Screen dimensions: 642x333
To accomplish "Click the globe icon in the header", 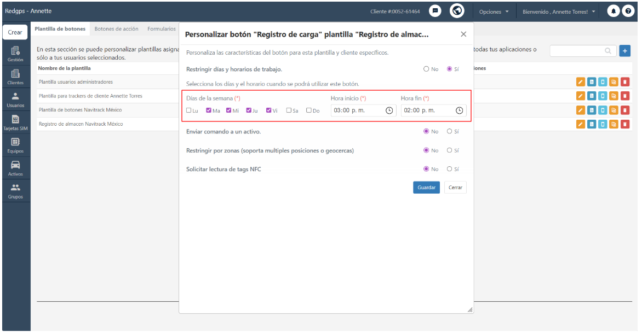I will coord(457,10).
